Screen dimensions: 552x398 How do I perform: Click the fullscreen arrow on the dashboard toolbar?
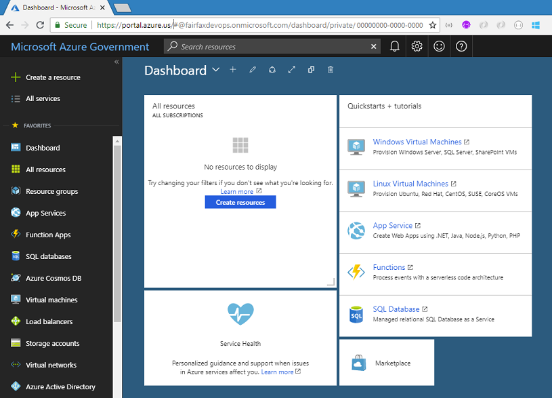[x=291, y=70]
